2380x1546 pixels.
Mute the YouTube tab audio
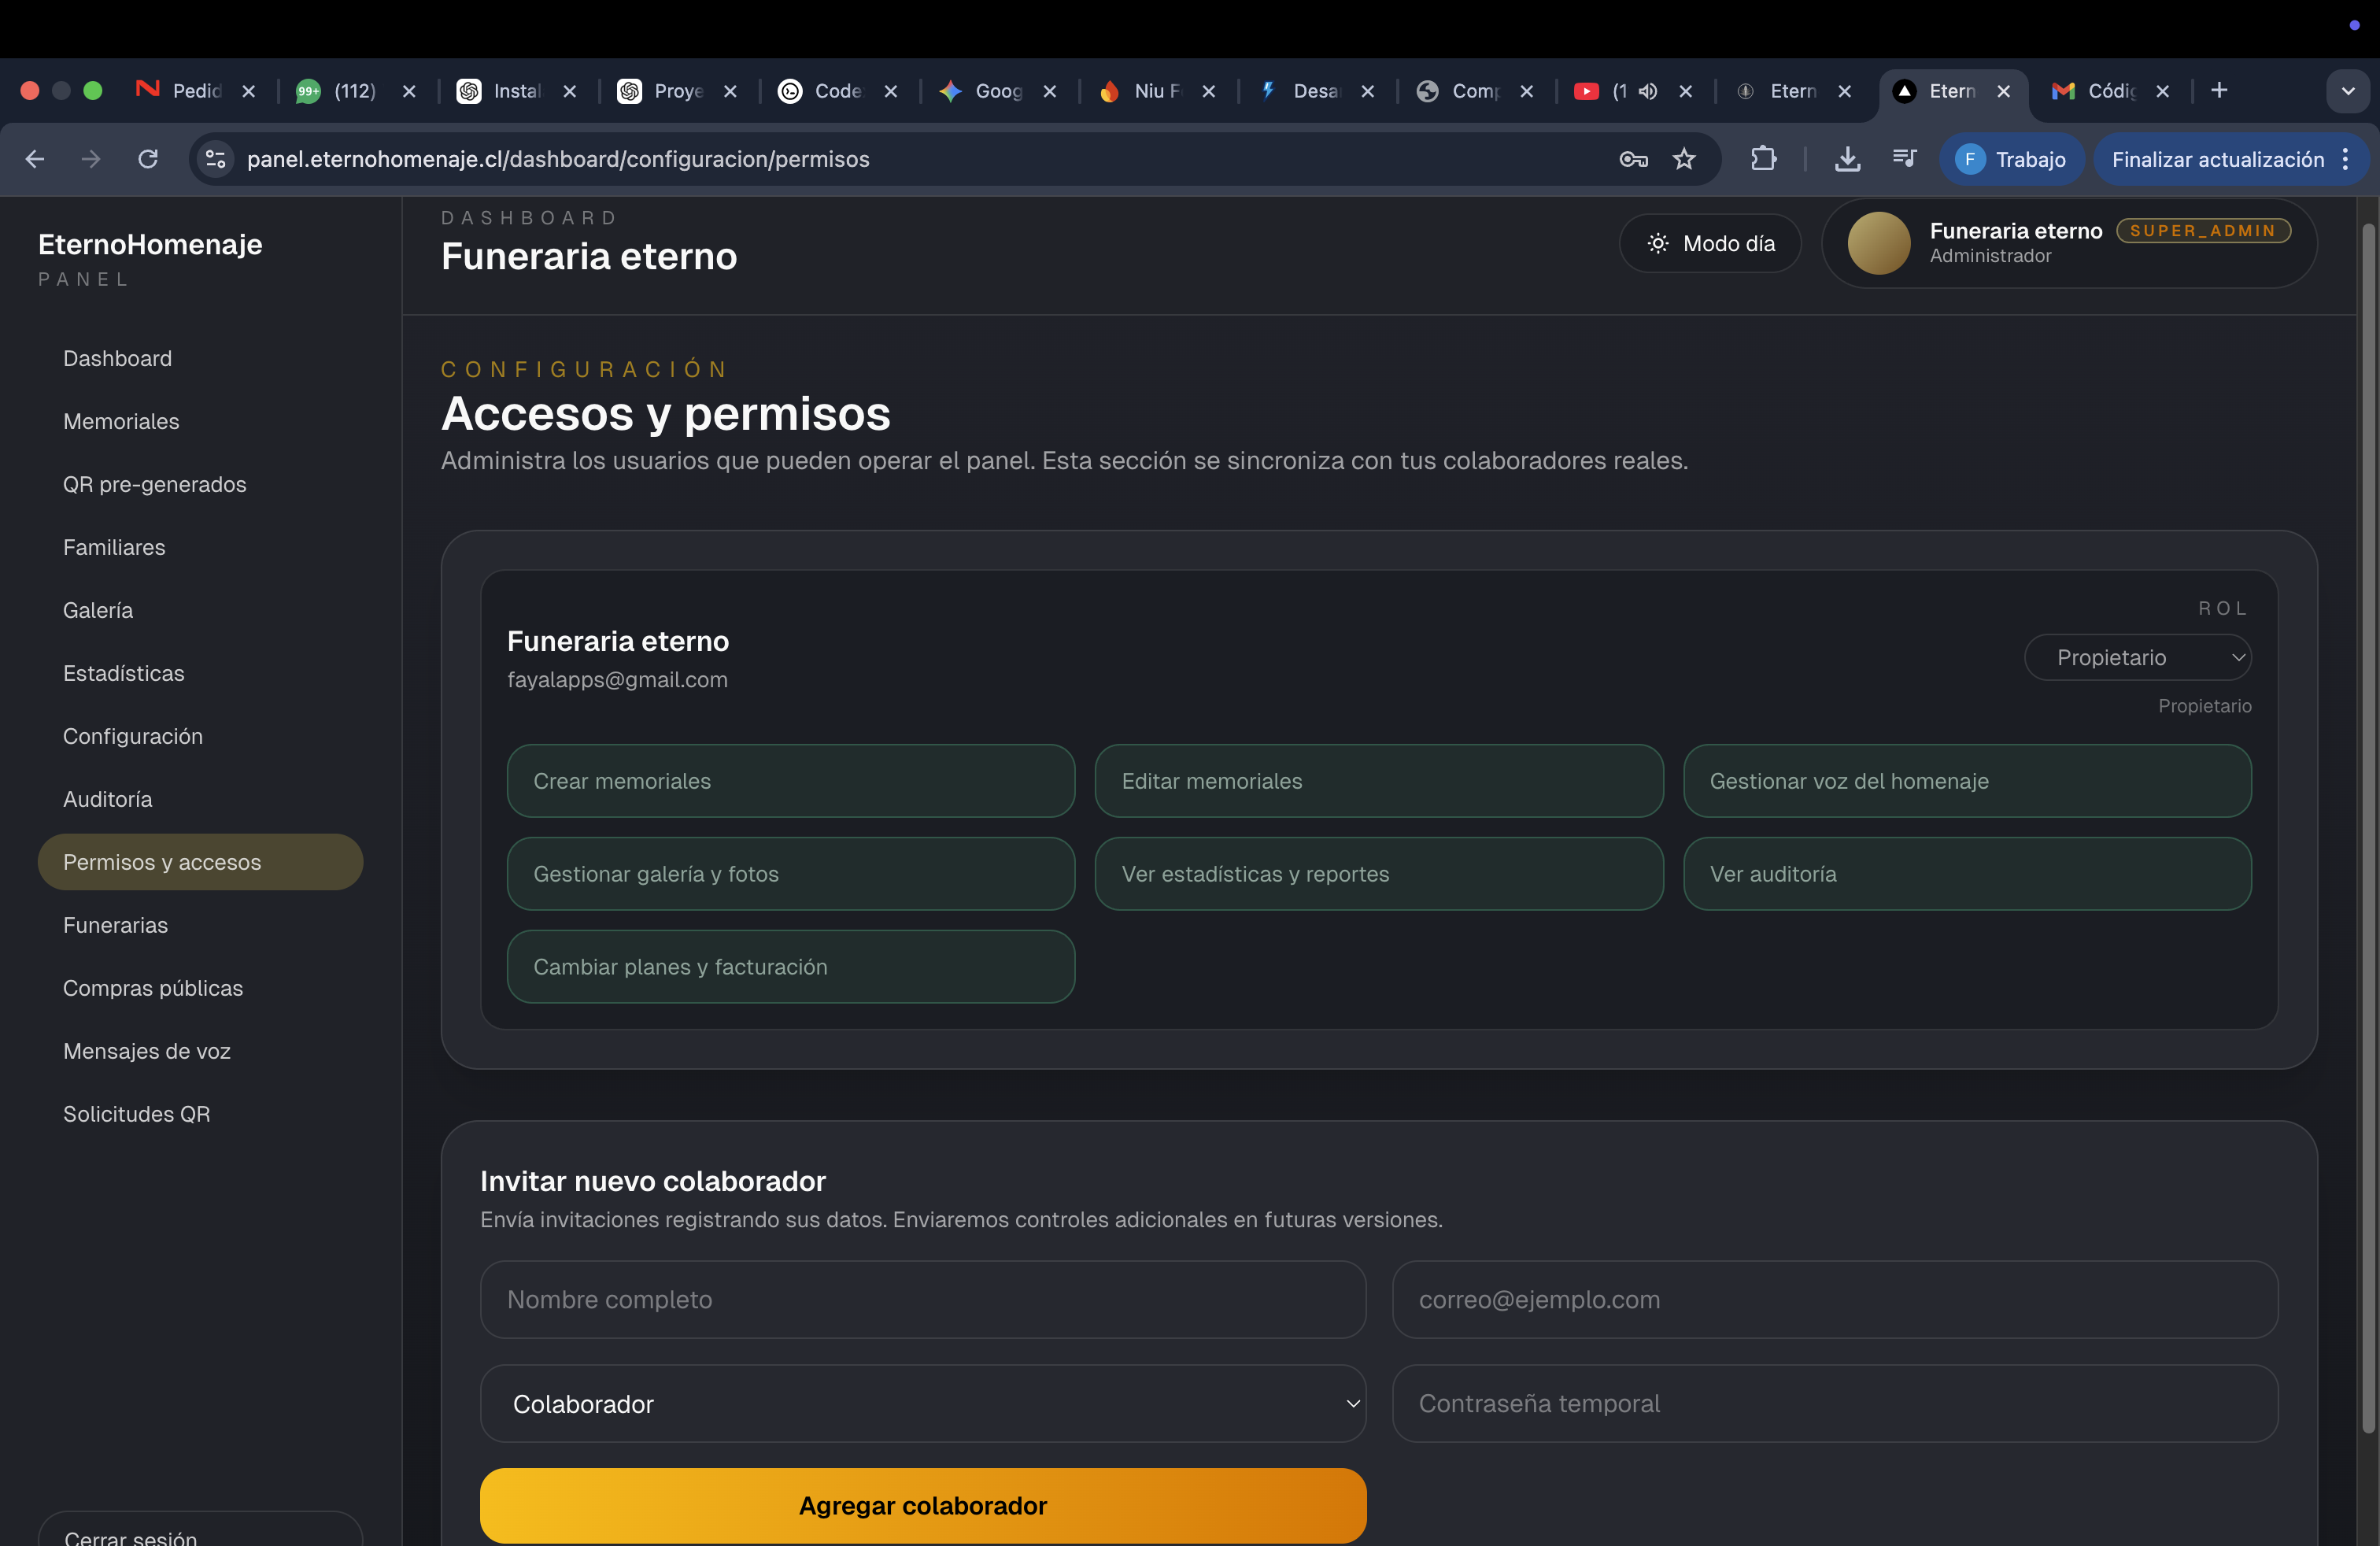point(1648,91)
